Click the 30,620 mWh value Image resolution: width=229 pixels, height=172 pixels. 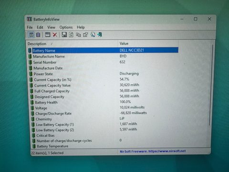click(129, 85)
